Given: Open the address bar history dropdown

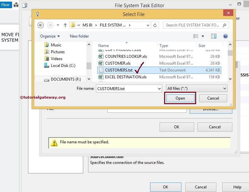Looking at the screenshot, I should [148, 25].
